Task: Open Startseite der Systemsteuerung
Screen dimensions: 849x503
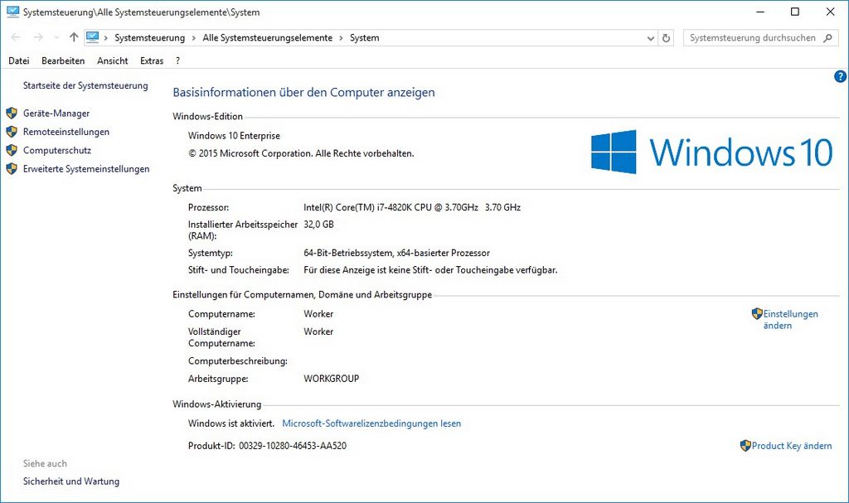Action: tap(85, 85)
